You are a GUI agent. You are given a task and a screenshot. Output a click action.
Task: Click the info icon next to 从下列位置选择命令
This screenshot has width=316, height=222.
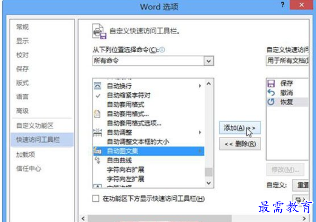point(162,50)
